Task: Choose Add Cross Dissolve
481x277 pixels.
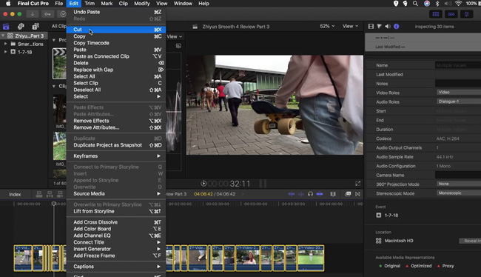Action: (x=116, y=222)
